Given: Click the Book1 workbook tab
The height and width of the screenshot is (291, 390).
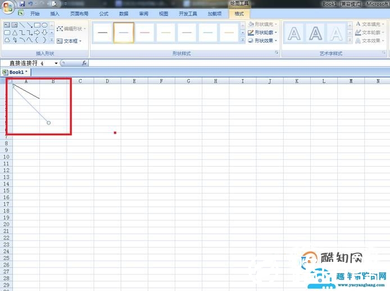Looking at the screenshot, I should point(16,72).
